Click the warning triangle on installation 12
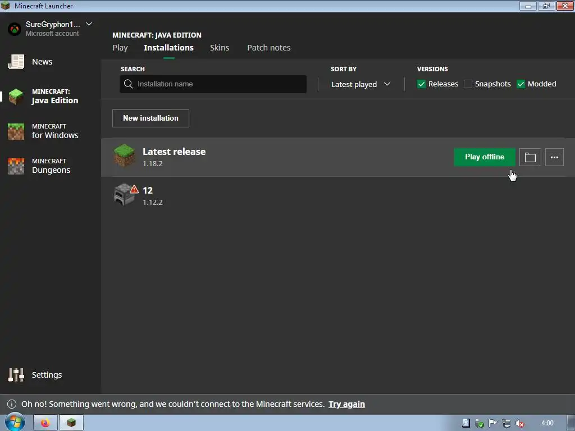 click(134, 190)
